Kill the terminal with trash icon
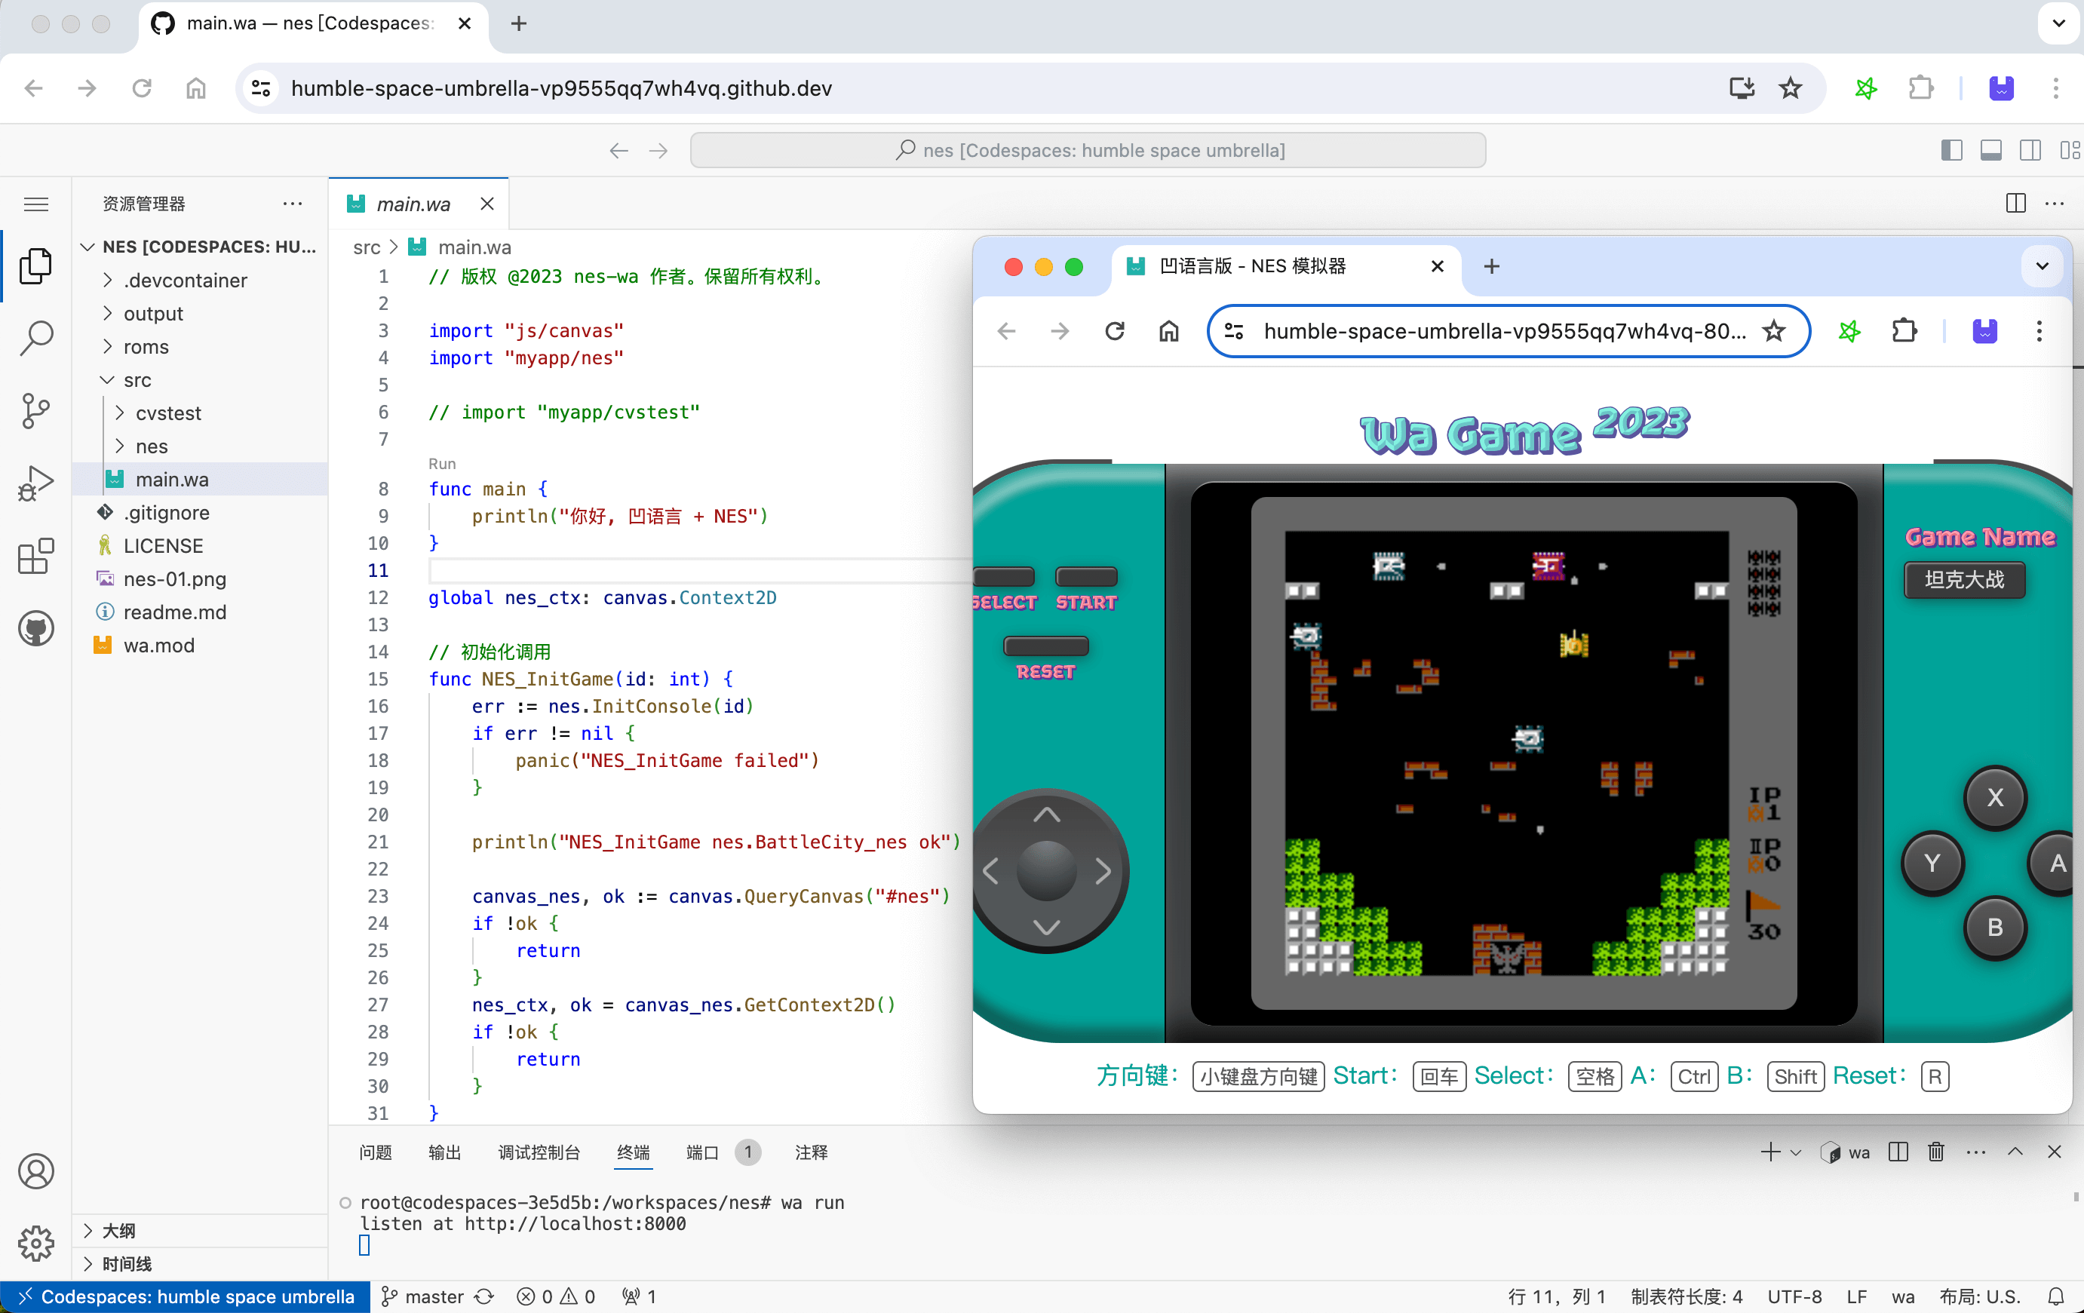The height and width of the screenshot is (1313, 2084). pyautogui.click(x=1936, y=1152)
